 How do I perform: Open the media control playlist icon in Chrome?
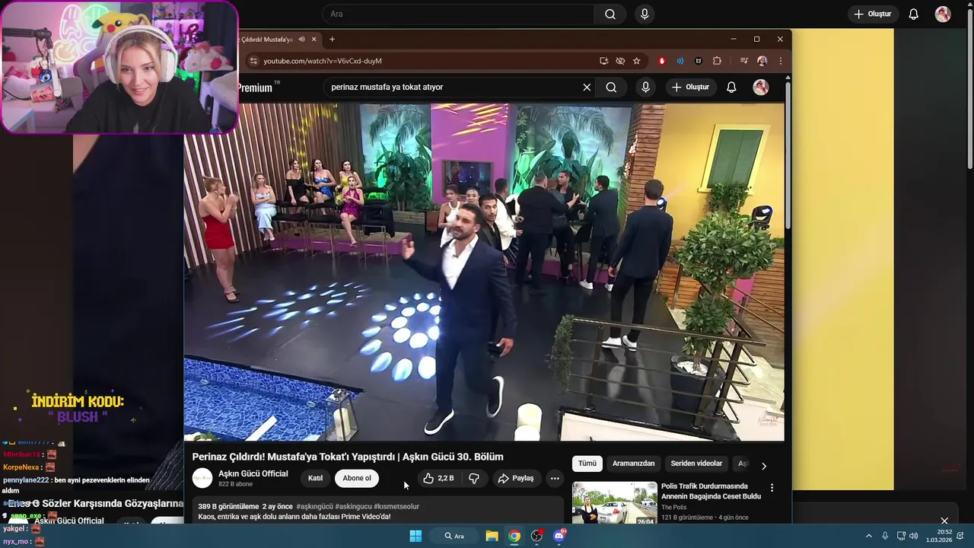pos(744,61)
